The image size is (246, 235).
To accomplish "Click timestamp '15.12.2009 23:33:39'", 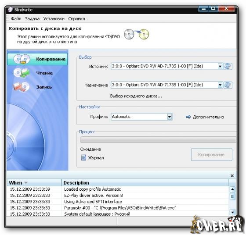I will pos(30,189).
